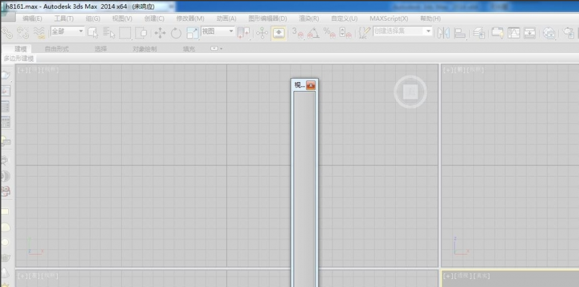Click the 3ds Max application button

pos(8,17)
